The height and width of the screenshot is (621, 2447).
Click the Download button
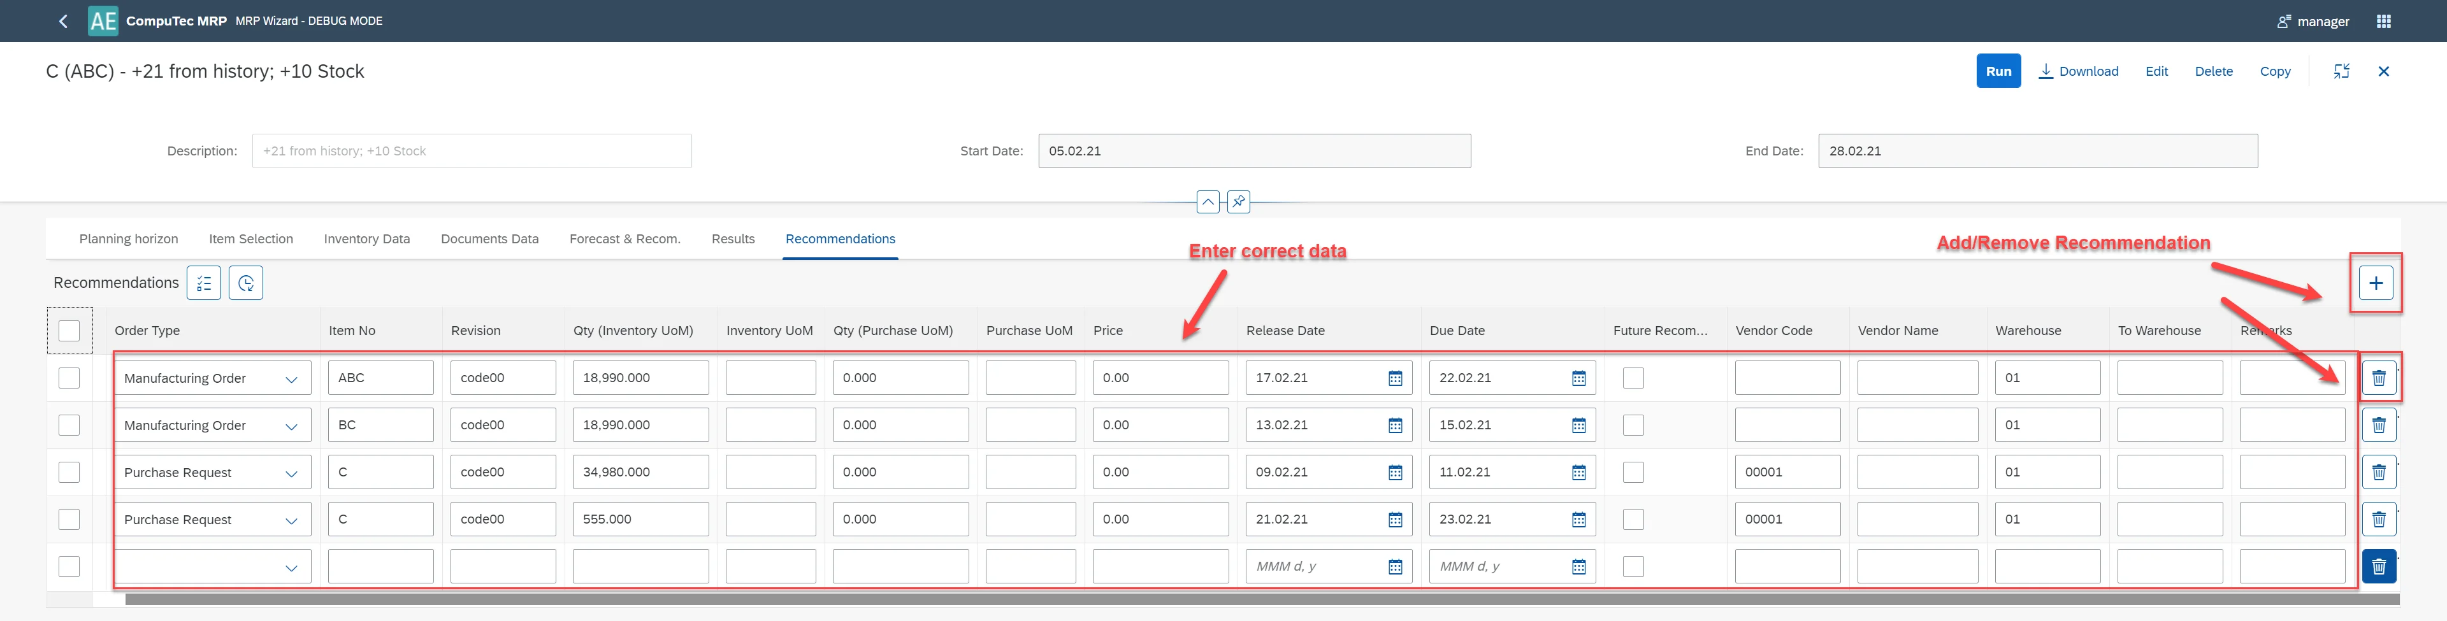click(2079, 71)
